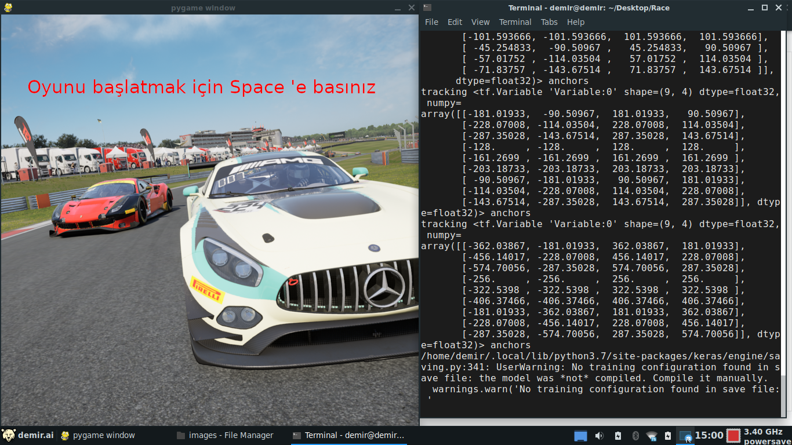
Task: Switch to images - File Manager in taskbar
Action: click(x=225, y=435)
